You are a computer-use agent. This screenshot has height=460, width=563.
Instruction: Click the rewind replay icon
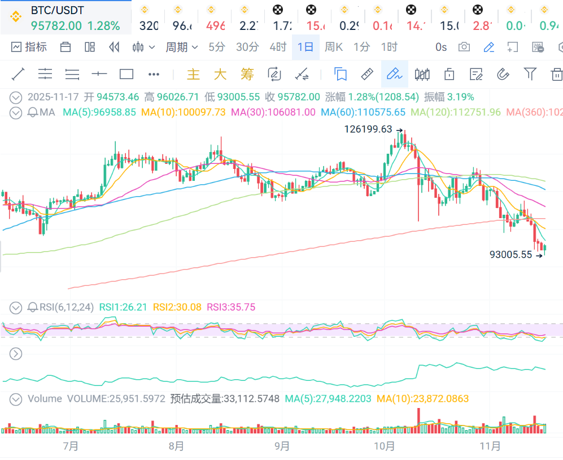[115, 47]
